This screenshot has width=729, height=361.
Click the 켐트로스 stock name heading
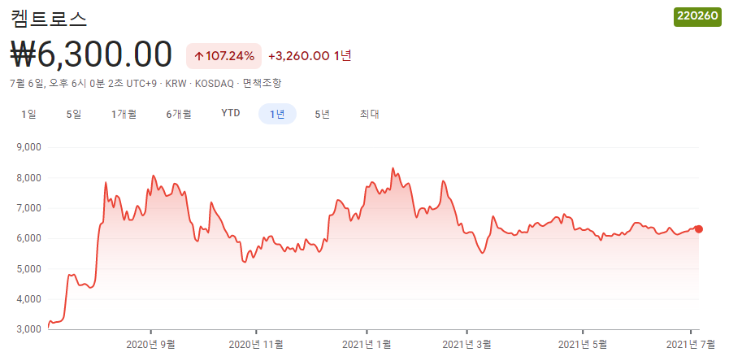coord(48,19)
